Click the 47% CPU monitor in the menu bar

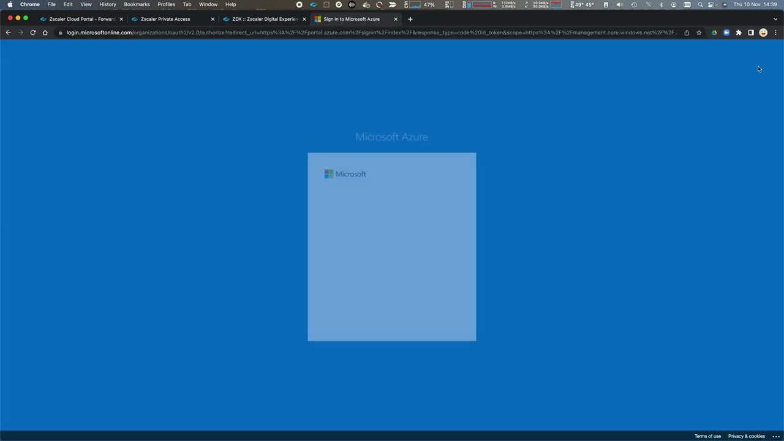pos(421,4)
